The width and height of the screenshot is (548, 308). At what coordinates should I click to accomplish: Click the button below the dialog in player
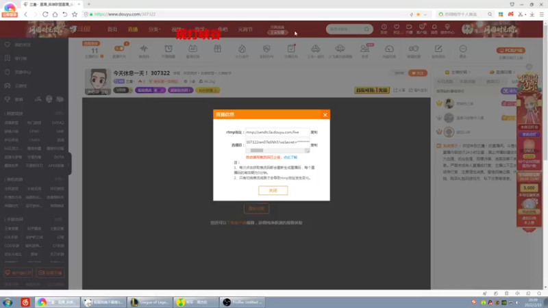pos(256,209)
